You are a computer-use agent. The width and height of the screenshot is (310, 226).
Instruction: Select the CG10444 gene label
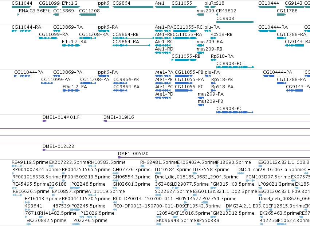(268, 3)
